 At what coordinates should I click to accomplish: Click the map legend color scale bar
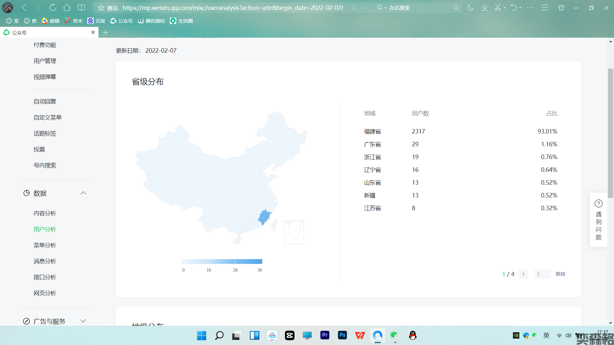point(222,261)
